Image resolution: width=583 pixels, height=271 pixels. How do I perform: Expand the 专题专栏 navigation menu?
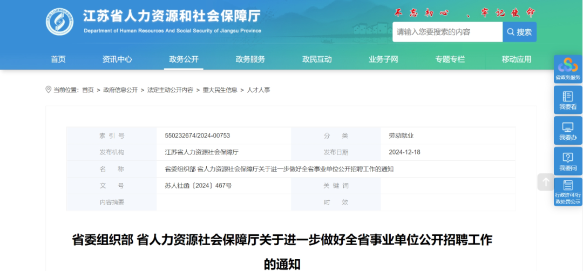(450, 59)
